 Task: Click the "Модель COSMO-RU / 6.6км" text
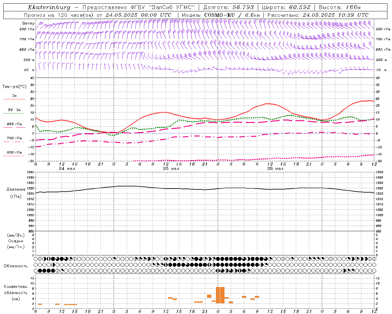221,15
